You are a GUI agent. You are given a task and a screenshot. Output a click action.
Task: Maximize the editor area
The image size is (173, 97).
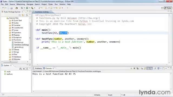[171, 11]
